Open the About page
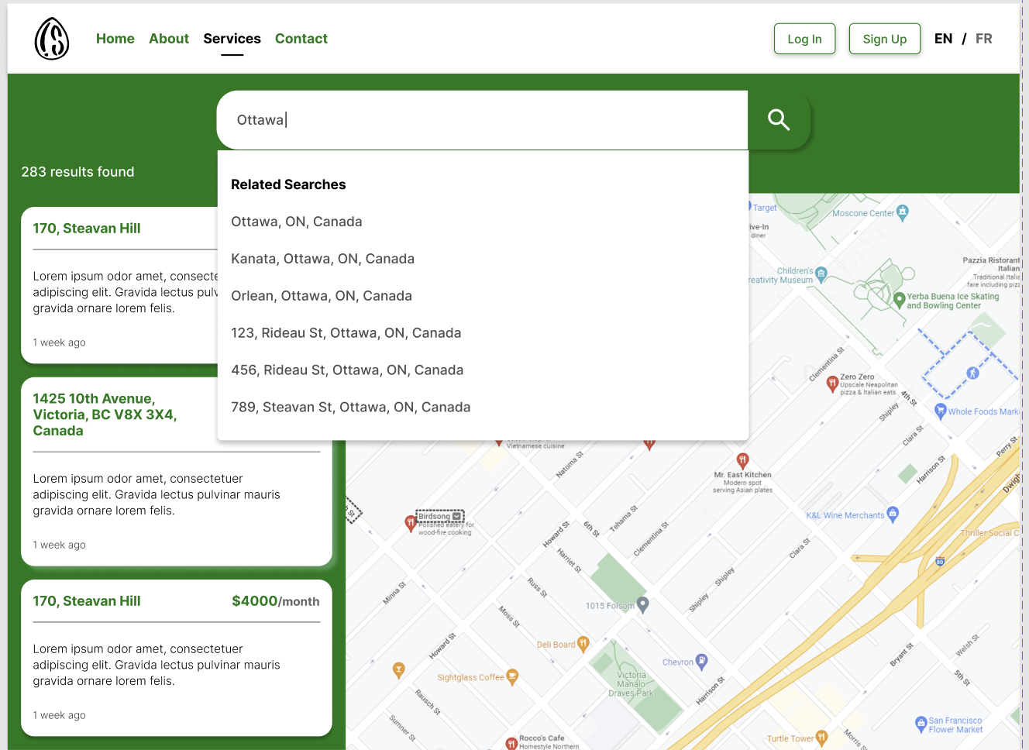 point(169,39)
